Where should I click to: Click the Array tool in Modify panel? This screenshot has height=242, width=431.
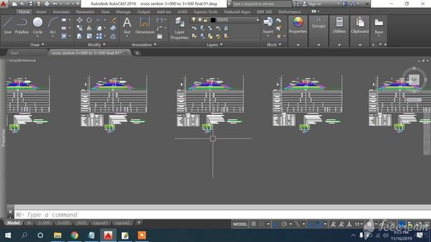99,36
